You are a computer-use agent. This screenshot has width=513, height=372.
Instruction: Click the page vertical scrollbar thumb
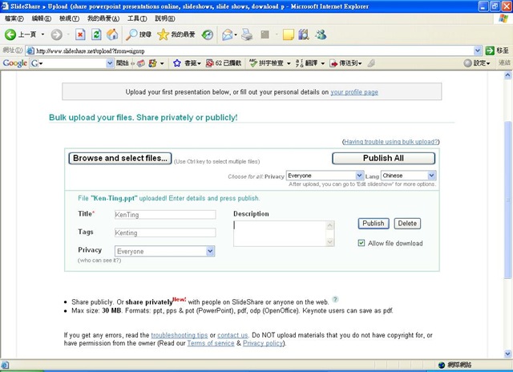(507, 200)
